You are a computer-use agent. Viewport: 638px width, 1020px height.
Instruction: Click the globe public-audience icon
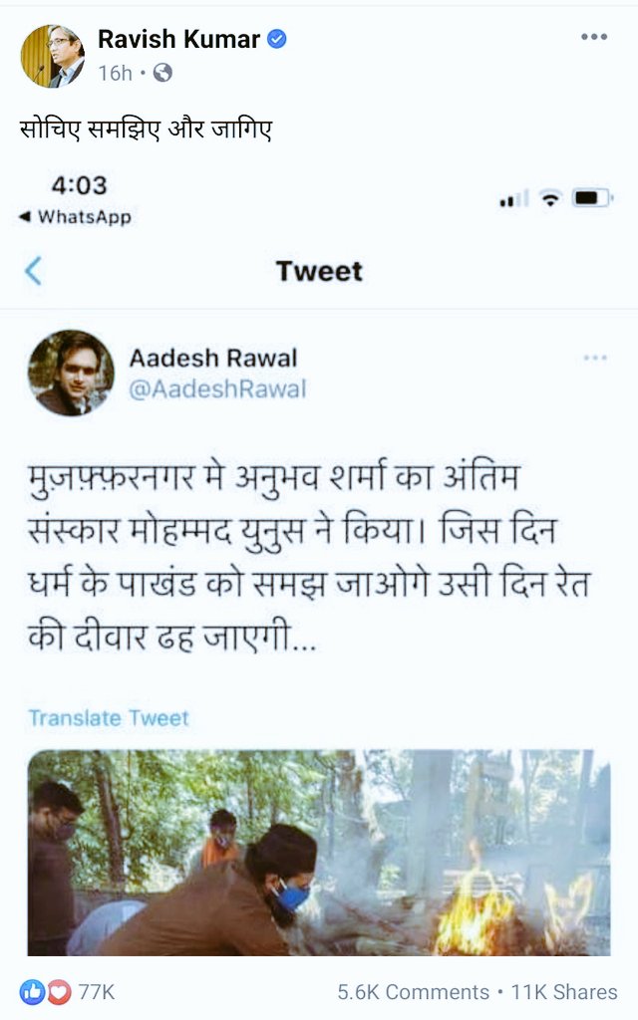[x=162, y=73]
